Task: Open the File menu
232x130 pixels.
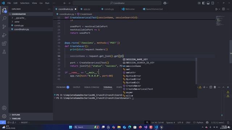Action: pyautogui.click(x=9, y=3)
